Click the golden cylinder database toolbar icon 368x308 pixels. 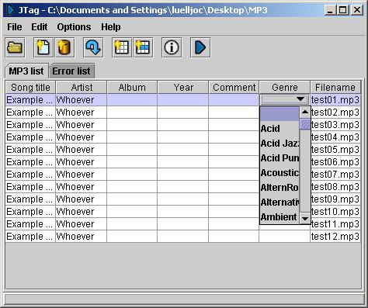pyautogui.click(x=64, y=47)
